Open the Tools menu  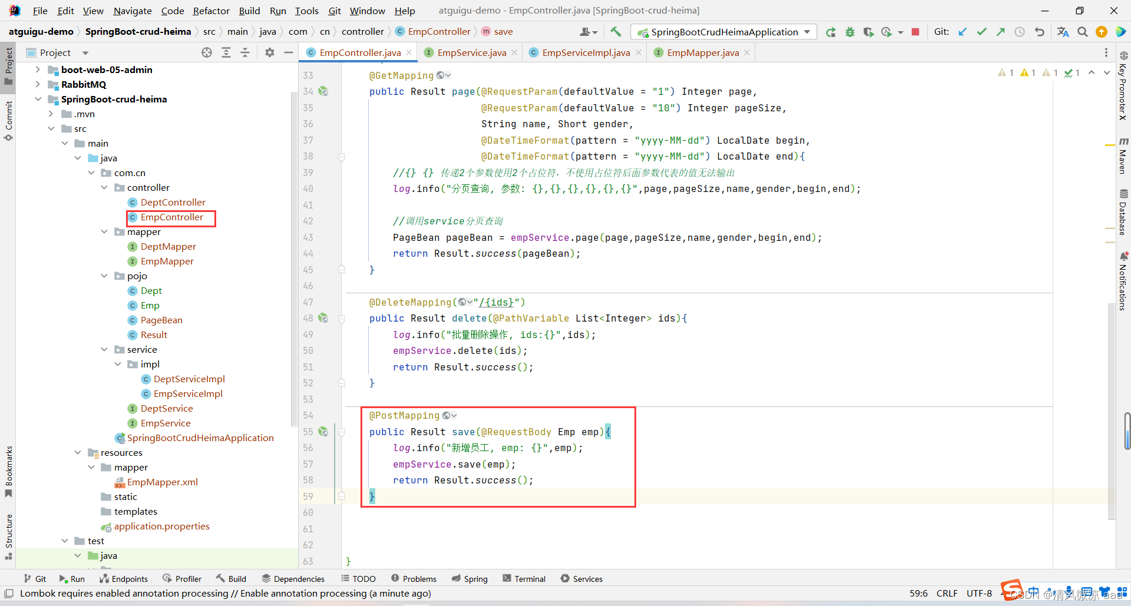[306, 11]
